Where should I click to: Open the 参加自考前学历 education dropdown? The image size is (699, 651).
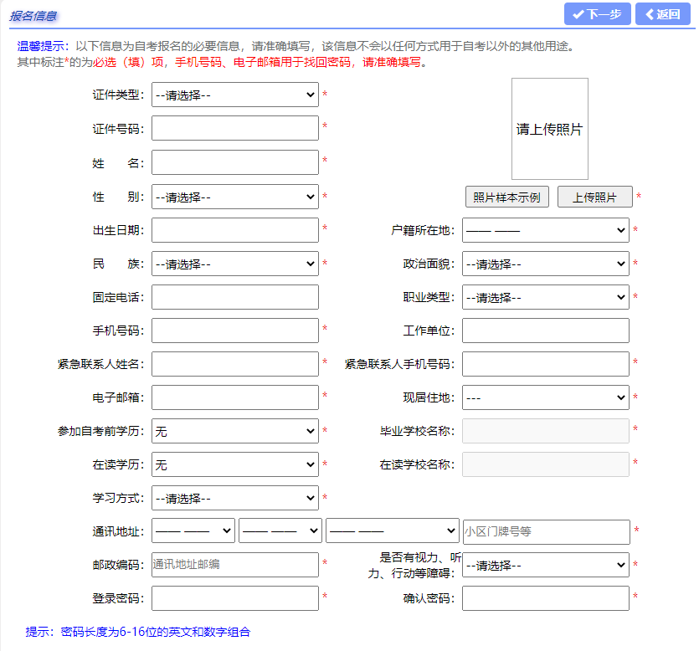click(x=234, y=431)
